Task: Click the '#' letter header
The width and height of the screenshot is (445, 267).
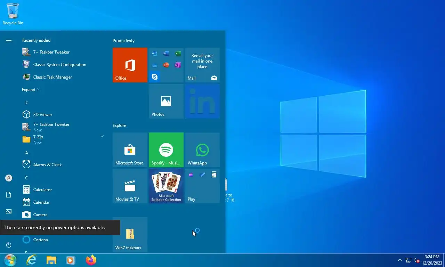Action: pos(26,103)
